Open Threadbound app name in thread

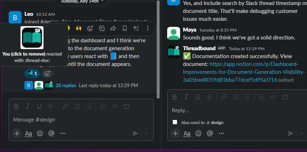pyautogui.click(x=199, y=48)
